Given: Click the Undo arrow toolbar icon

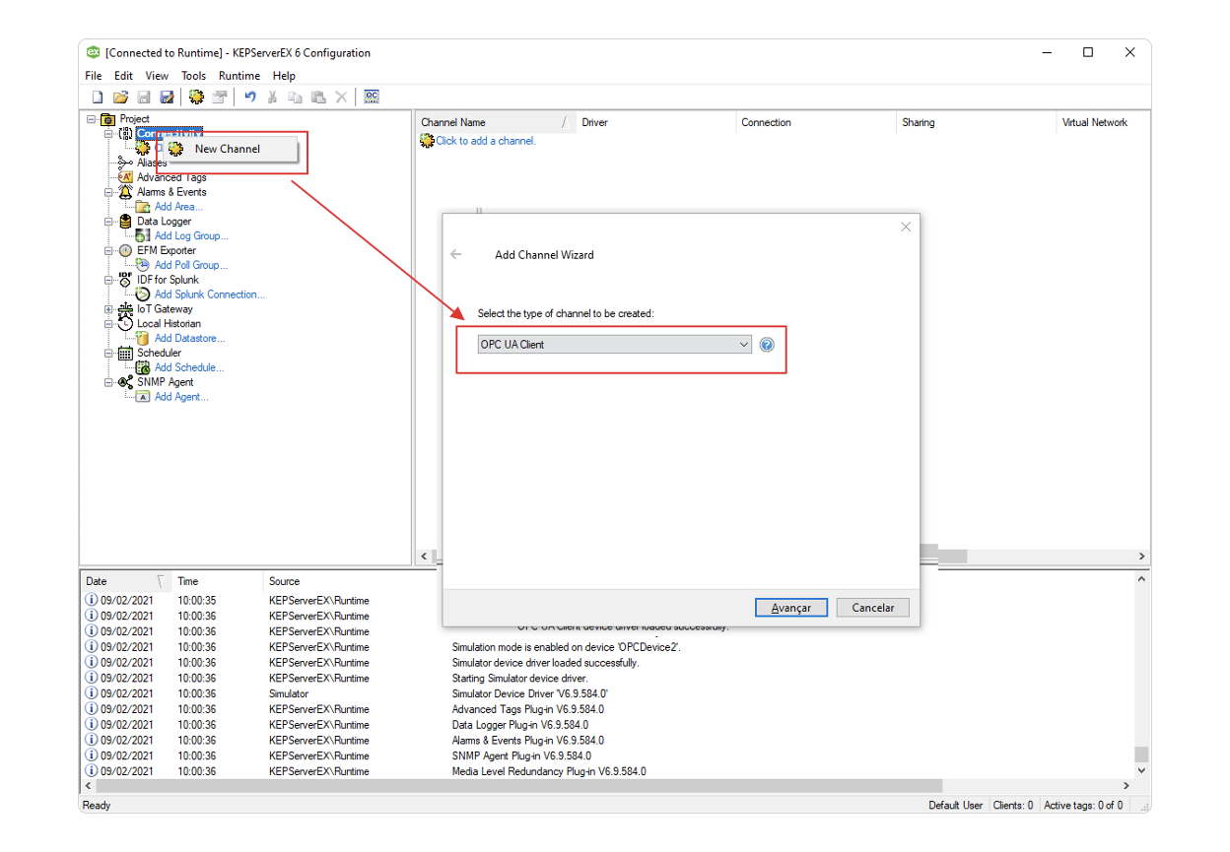Looking at the screenshot, I should coord(250,97).
